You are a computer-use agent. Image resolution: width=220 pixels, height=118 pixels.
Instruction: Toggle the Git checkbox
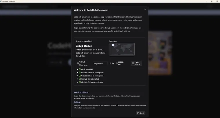[x=110, y=63]
